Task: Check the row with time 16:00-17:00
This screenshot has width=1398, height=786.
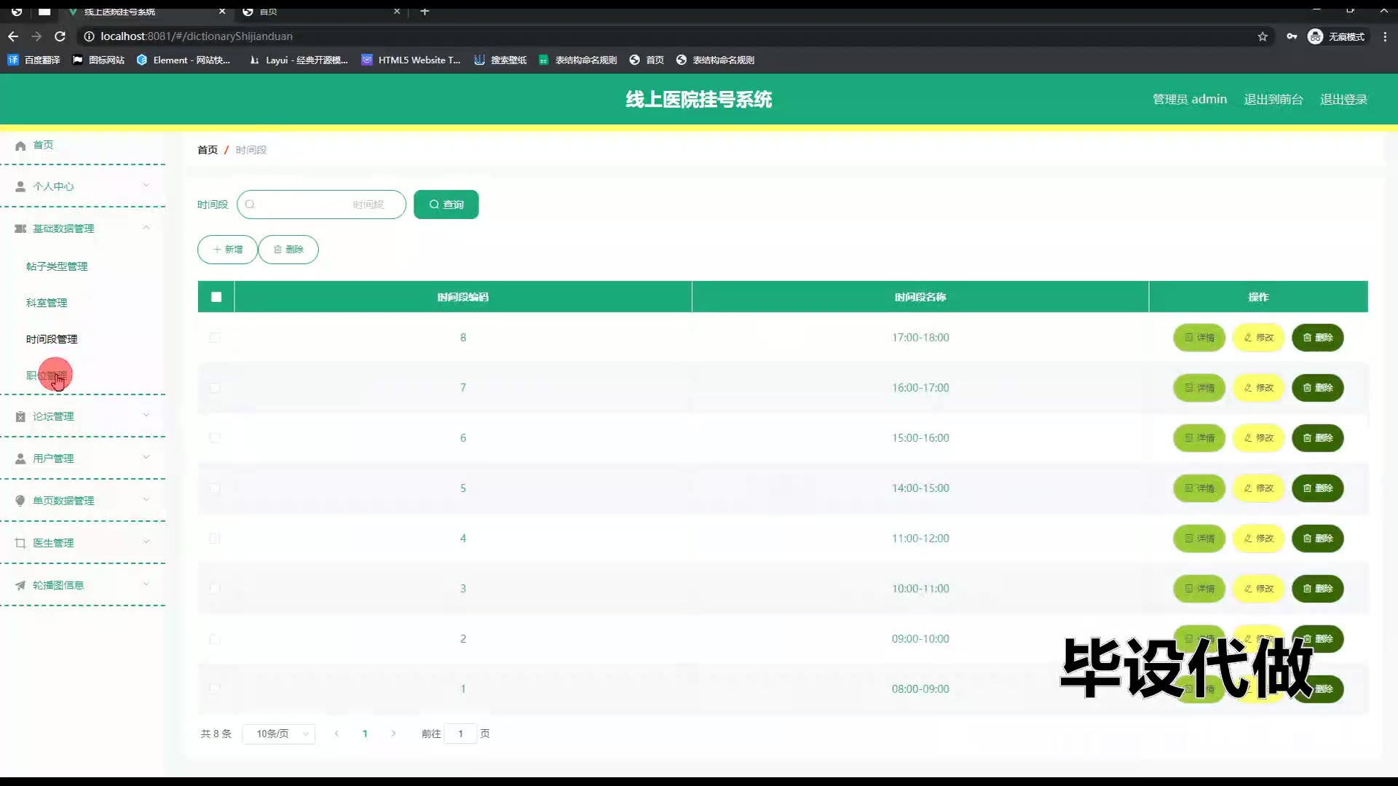Action: [x=215, y=388]
